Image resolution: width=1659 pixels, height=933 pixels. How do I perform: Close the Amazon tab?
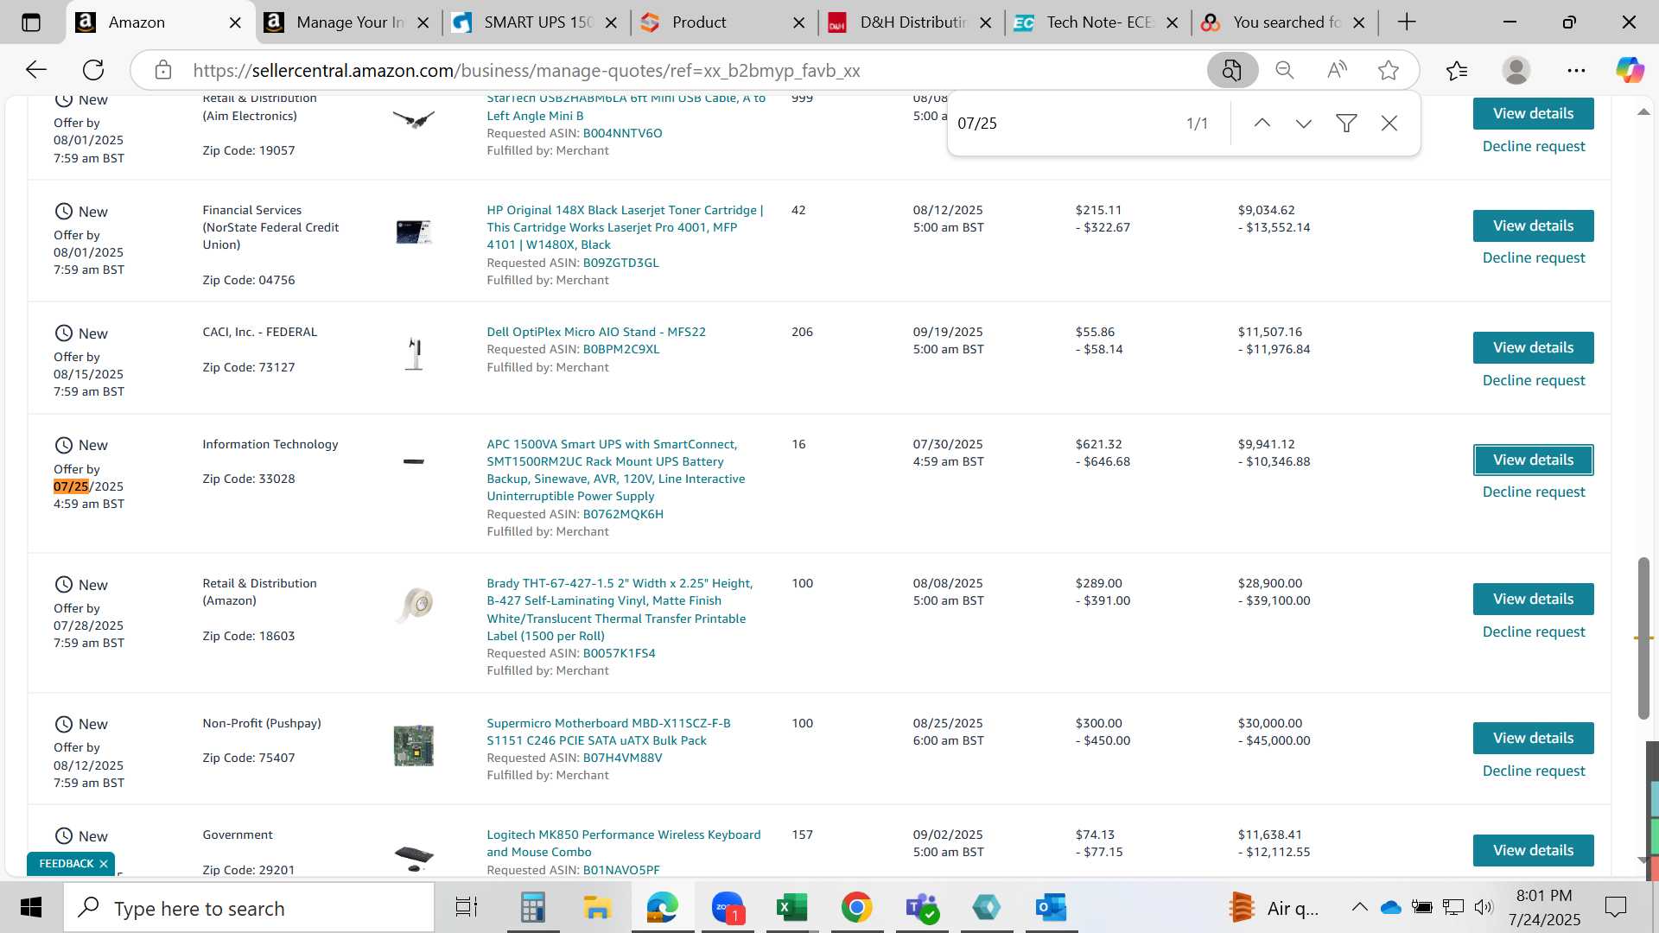[235, 23]
